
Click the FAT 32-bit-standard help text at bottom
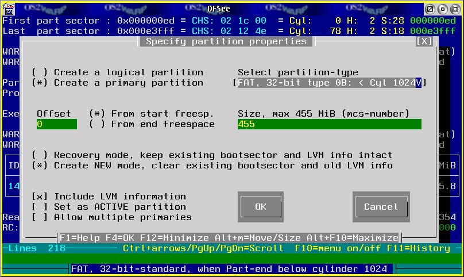pyautogui.click(x=229, y=269)
